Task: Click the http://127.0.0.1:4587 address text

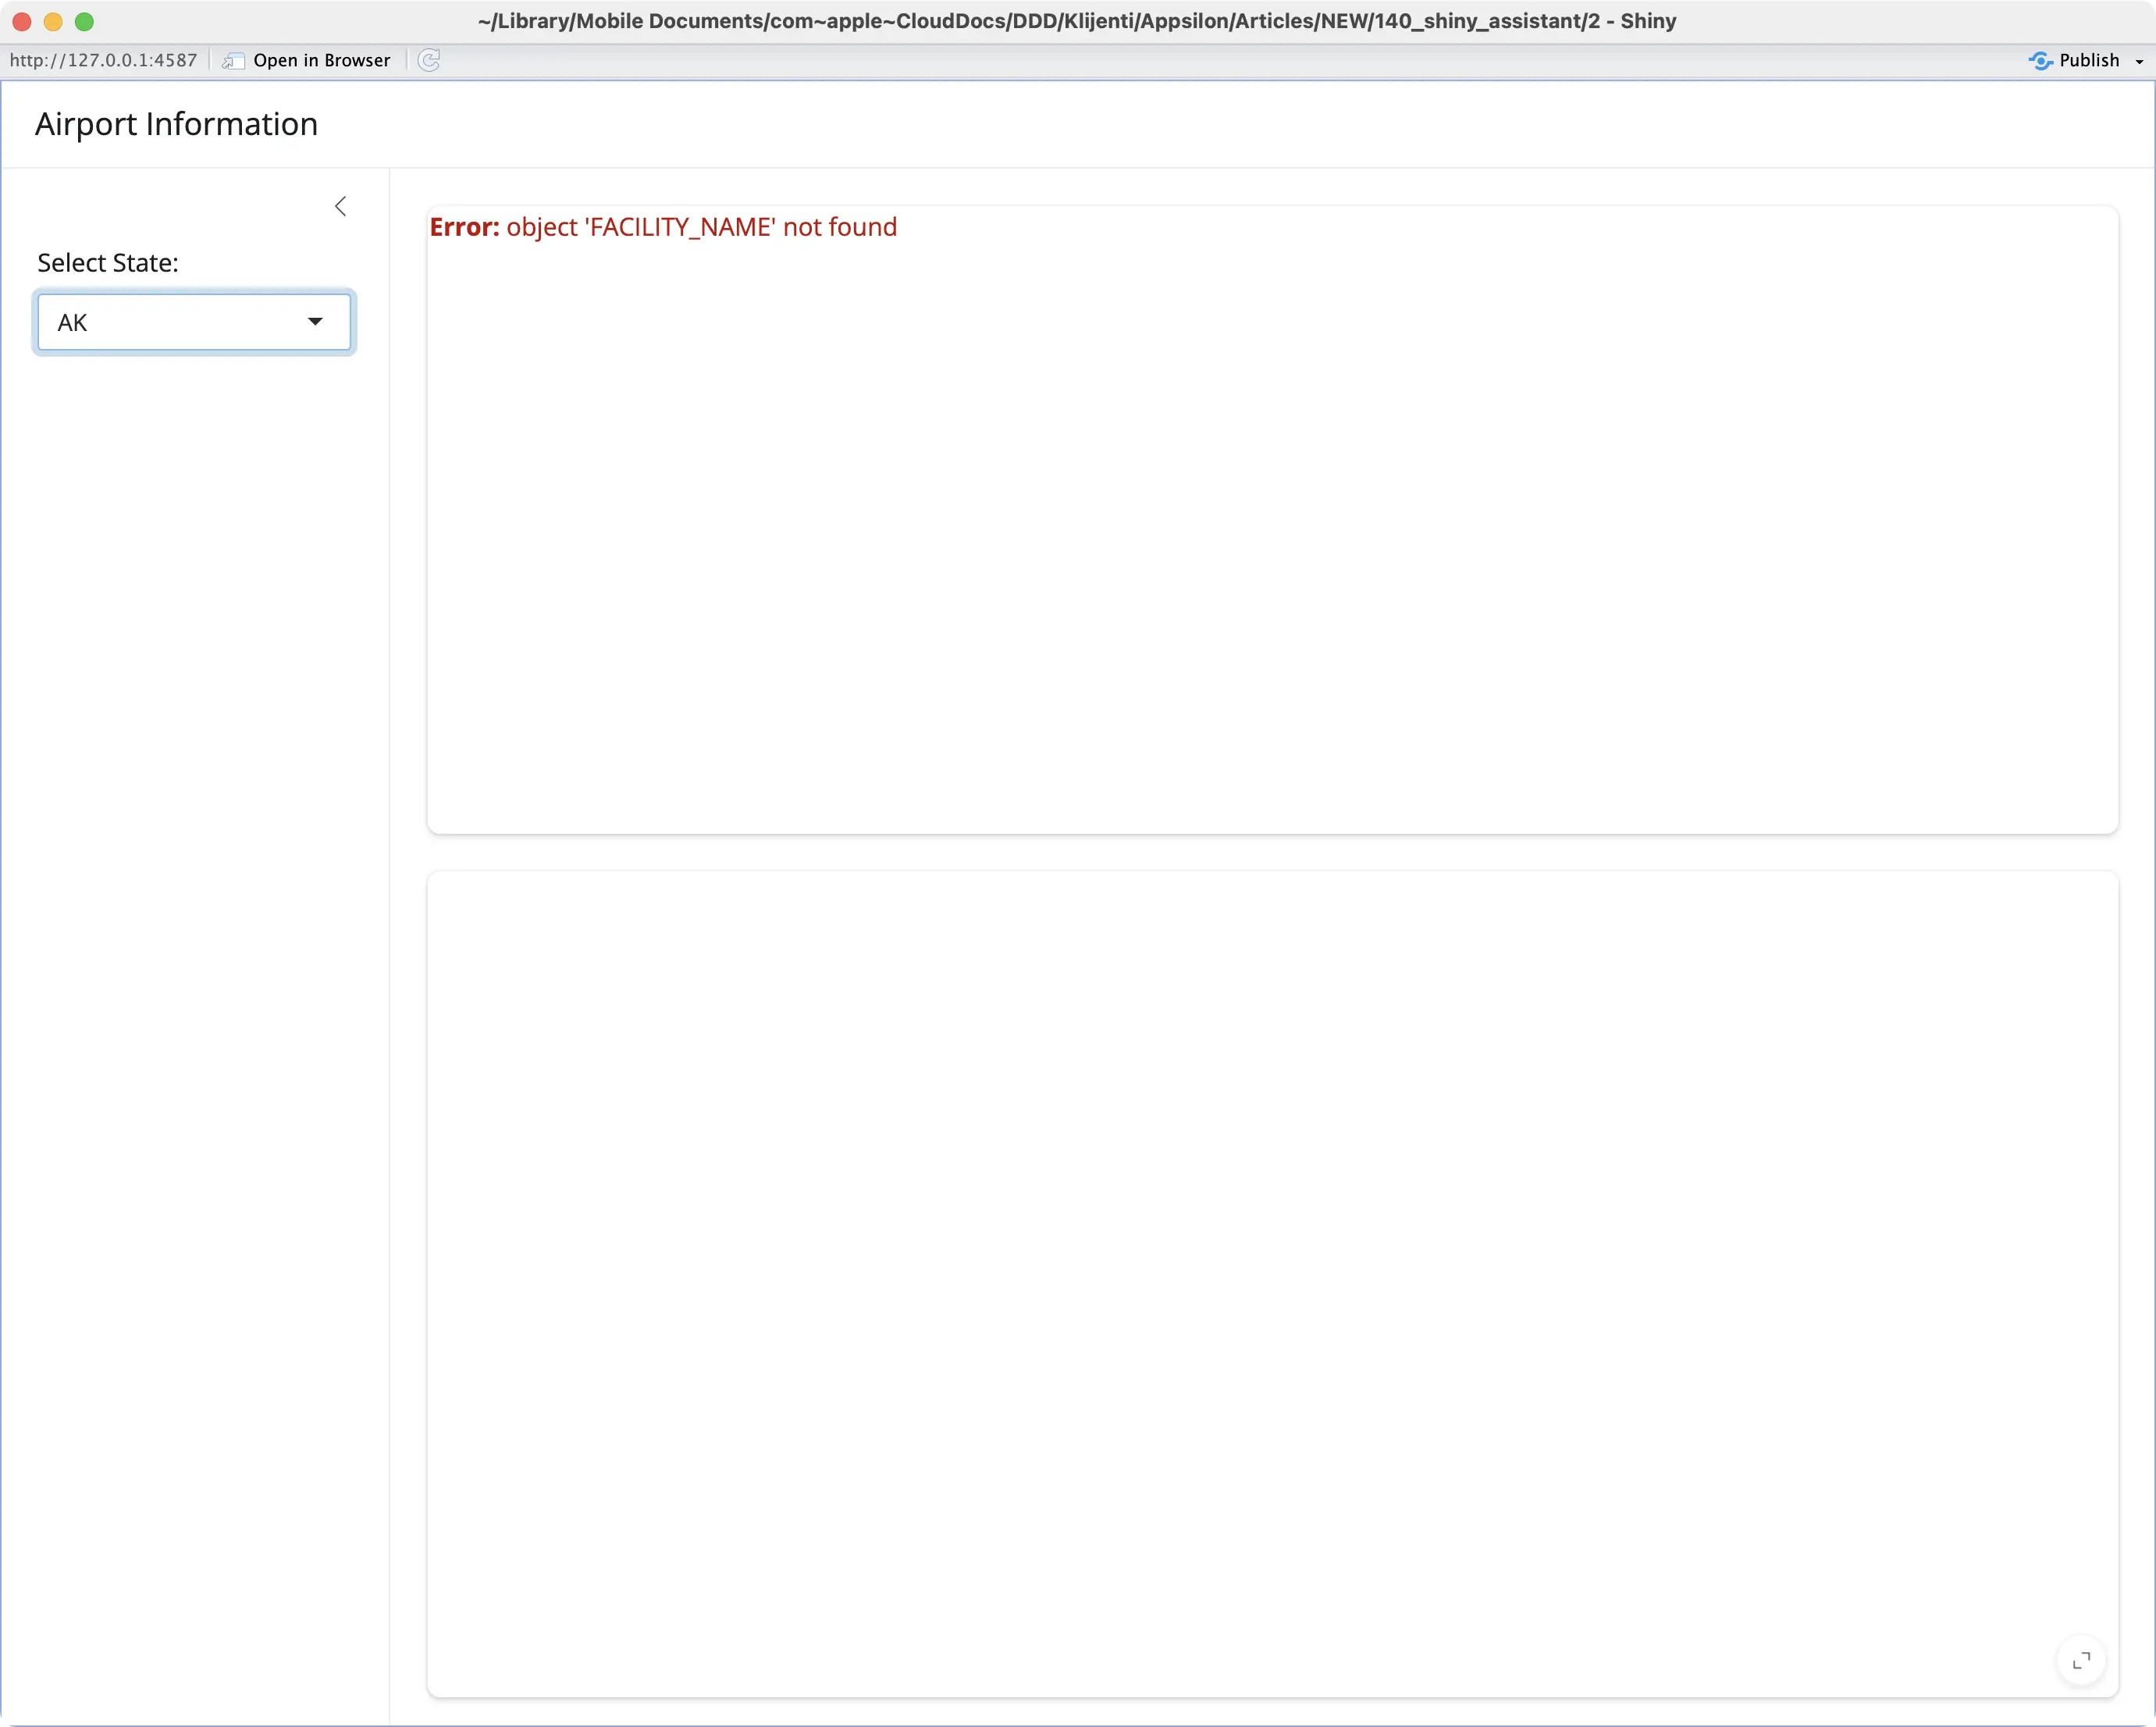Action: [x=103, y=60]
